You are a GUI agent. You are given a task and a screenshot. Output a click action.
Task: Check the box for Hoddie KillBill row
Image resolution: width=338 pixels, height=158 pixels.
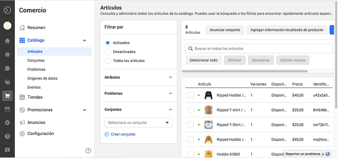point(190,154)
